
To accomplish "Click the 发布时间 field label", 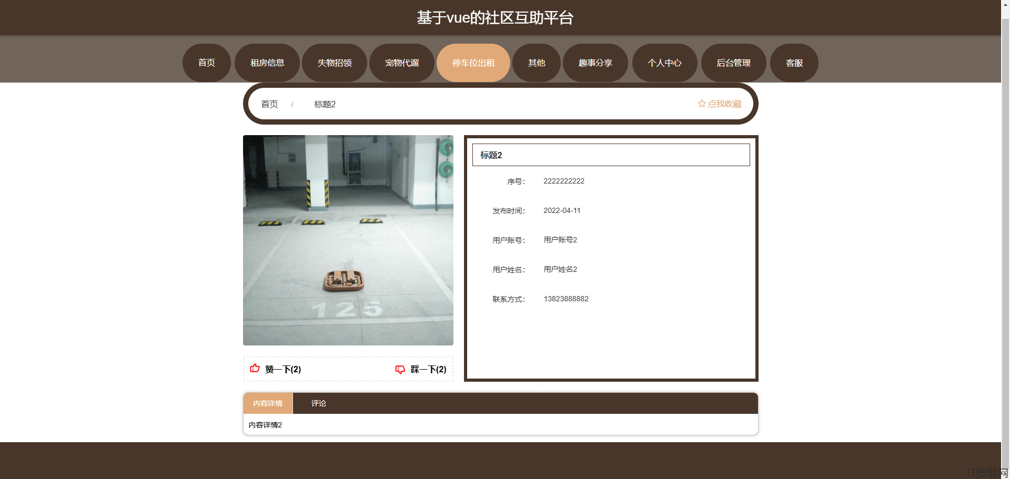I will point(509,211).
